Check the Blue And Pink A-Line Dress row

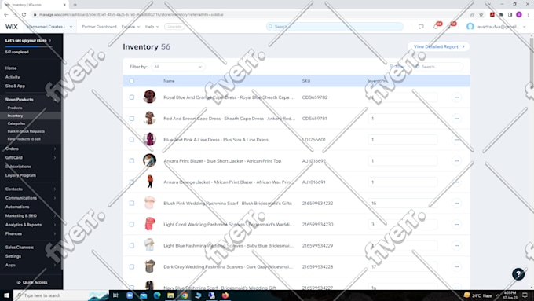pos(132,140)
